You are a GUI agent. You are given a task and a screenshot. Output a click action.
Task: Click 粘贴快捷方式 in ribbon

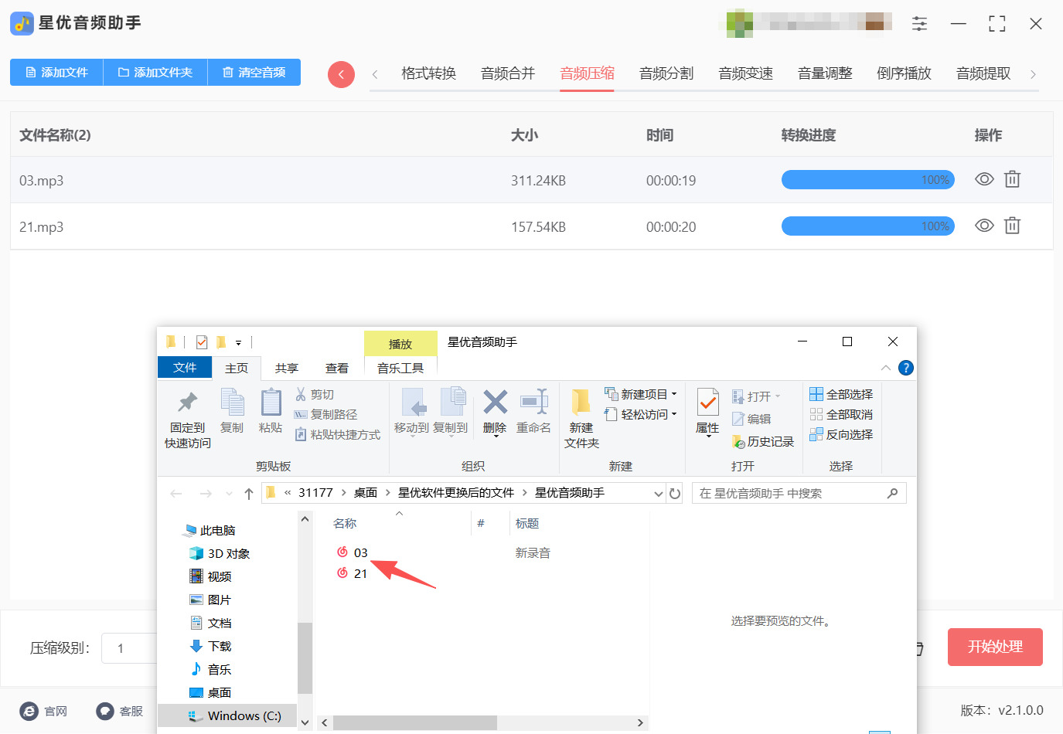[338, 434]
